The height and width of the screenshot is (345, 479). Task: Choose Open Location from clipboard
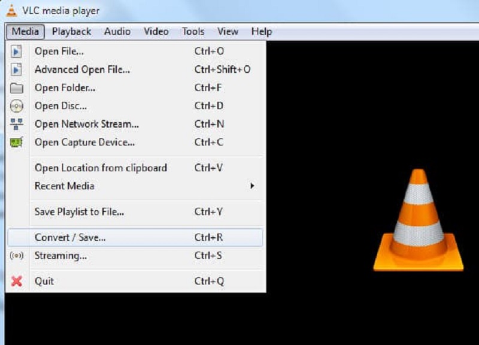click(100, 168)
